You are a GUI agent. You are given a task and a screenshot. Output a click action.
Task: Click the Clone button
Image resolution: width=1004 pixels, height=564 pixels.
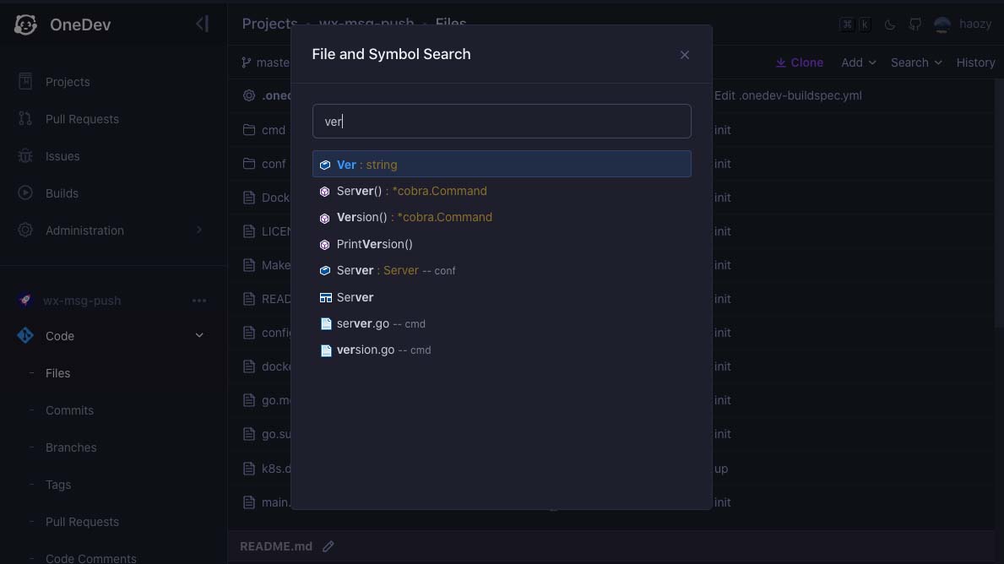click(x=799, y=62)
